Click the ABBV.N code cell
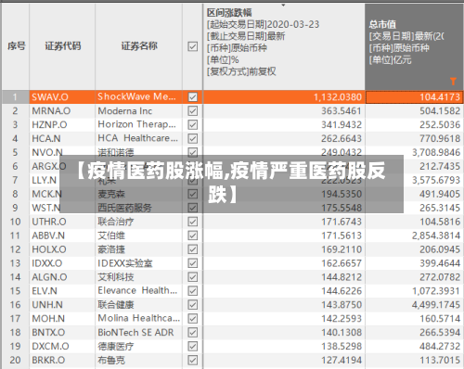 tap(62, 235)
